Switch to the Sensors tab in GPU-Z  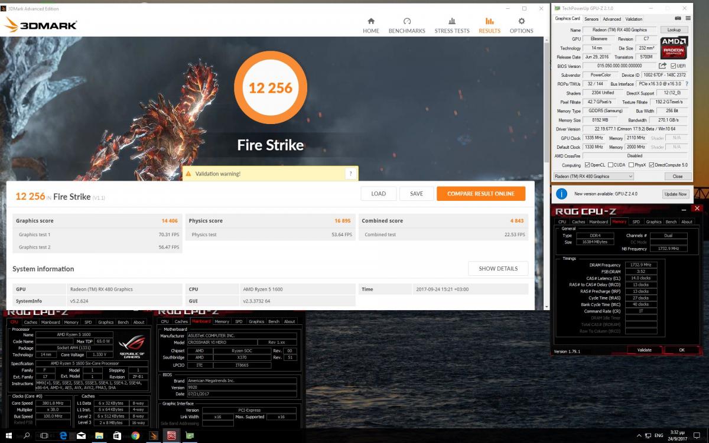coord(591,19)
